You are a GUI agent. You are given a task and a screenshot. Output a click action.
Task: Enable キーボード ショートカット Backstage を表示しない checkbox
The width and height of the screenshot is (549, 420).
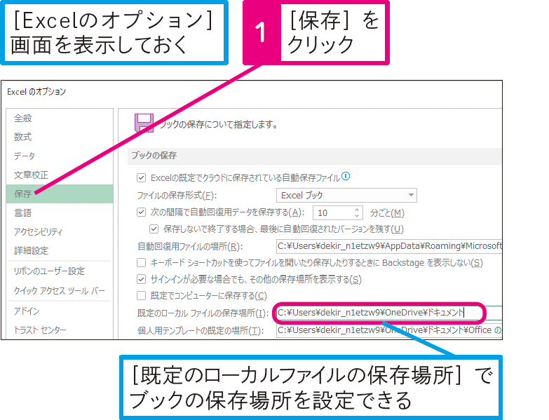pyautogui.click(x=141, y=262)
